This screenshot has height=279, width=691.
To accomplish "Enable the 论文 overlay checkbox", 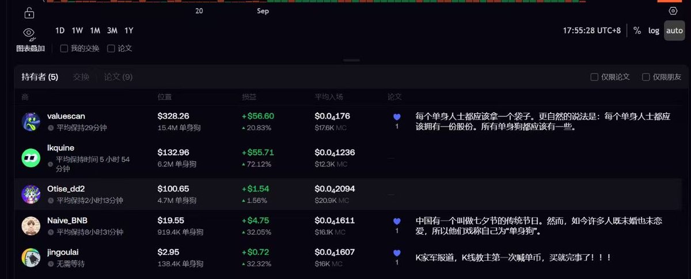I will coord(111,48).
